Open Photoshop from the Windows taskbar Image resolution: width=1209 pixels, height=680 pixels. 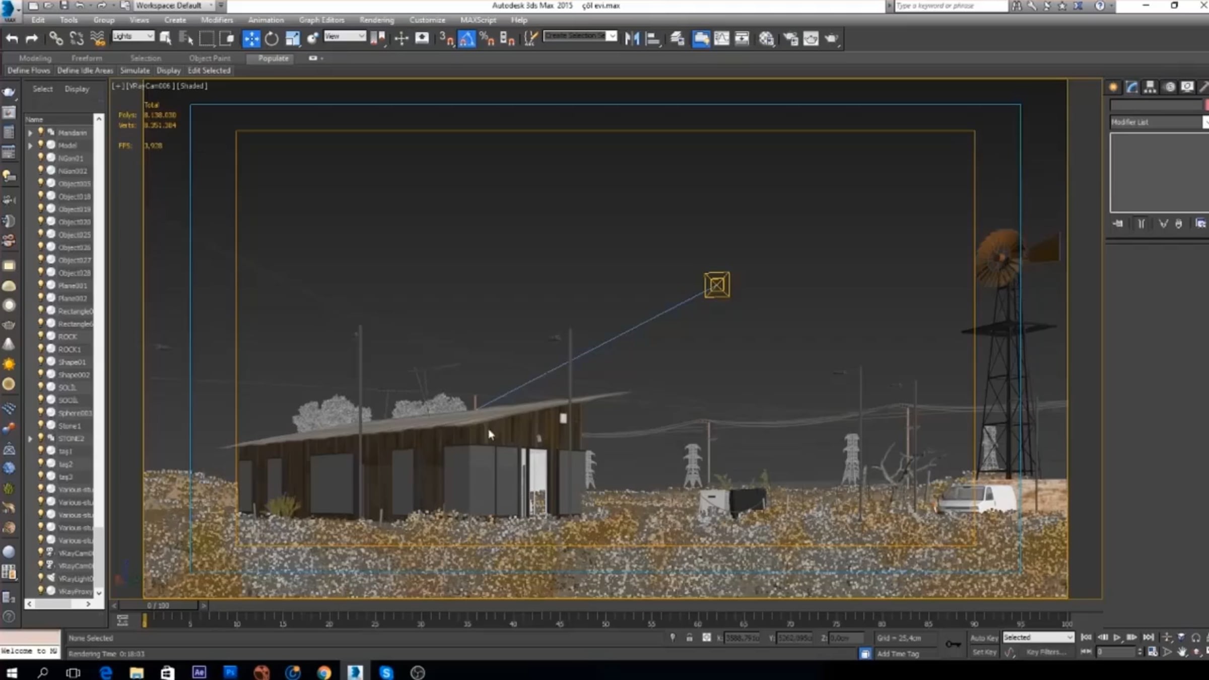coord(230,672)
